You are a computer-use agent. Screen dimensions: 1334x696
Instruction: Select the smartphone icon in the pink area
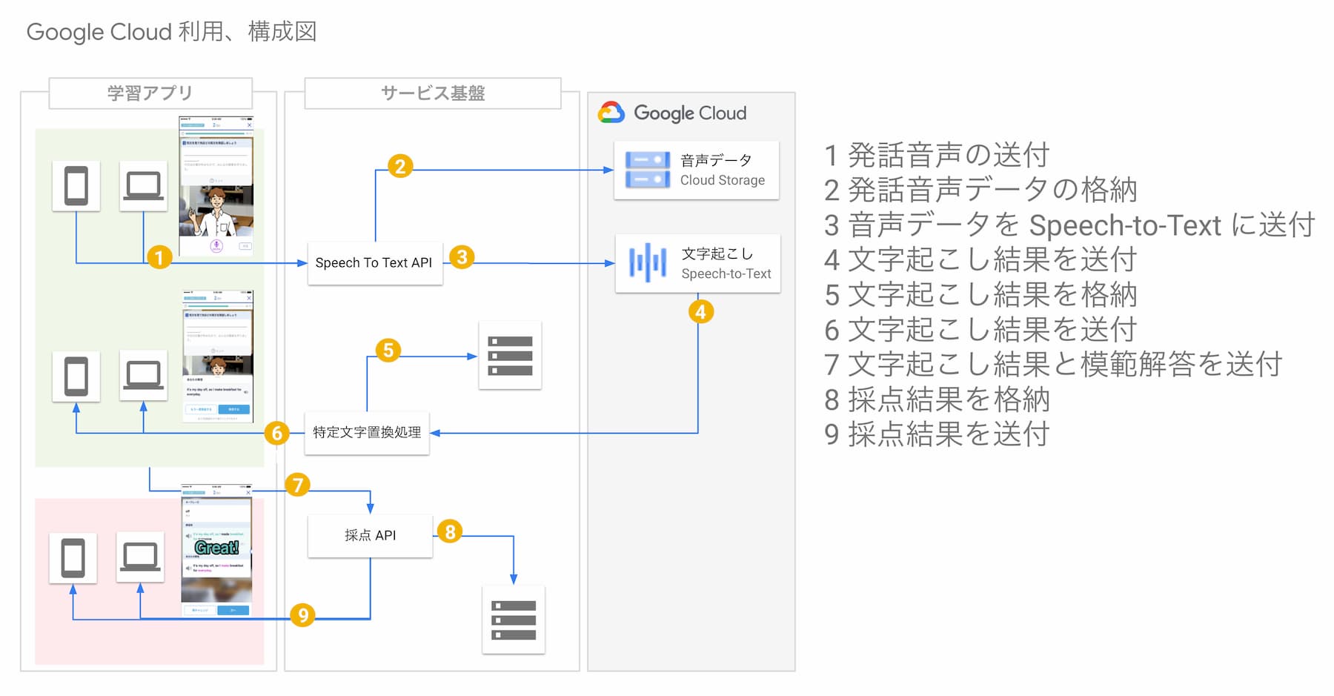[73, 557]
